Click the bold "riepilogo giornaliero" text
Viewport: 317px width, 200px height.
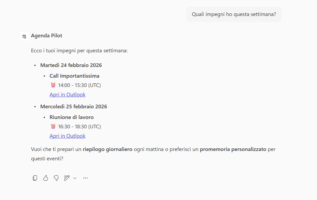tap(107, 149)
